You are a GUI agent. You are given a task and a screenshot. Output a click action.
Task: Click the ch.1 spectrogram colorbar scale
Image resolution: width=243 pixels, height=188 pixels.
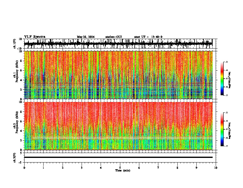(x=222, y=78)
